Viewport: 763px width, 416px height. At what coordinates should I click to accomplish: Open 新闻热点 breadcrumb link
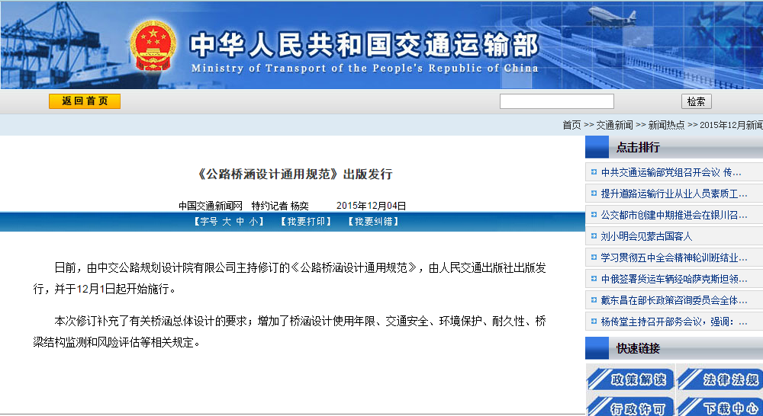click(666, 125)
